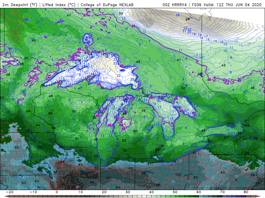265x198 pixels.
Task: Click the '-20' color scale label
Action: click(x=10, y=192)
